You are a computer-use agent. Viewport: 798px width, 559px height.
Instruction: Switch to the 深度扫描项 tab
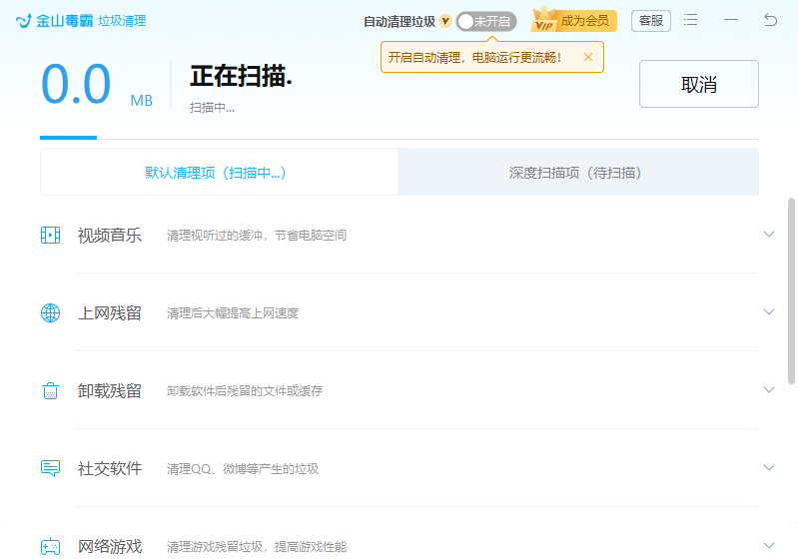576,173
